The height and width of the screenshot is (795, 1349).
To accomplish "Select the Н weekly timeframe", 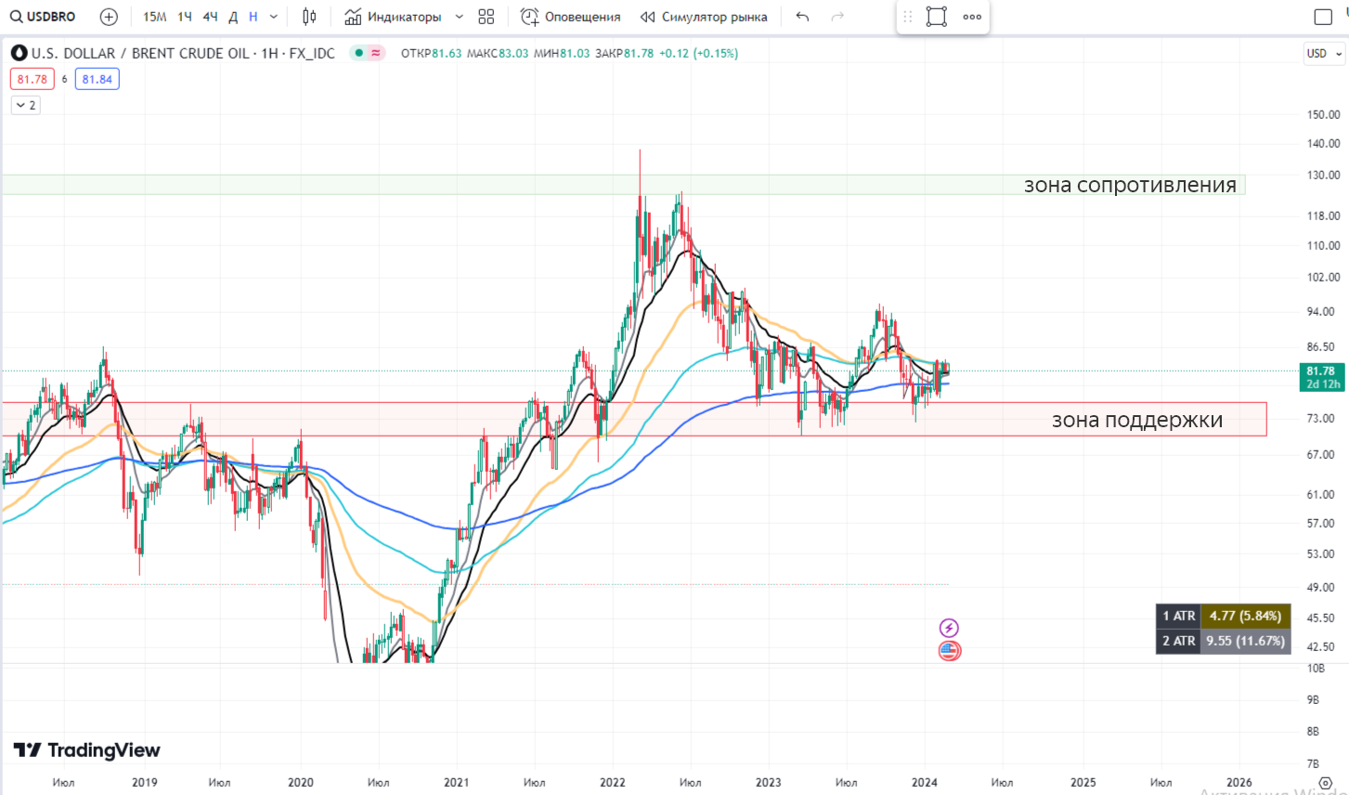I will tap(253, 17).
